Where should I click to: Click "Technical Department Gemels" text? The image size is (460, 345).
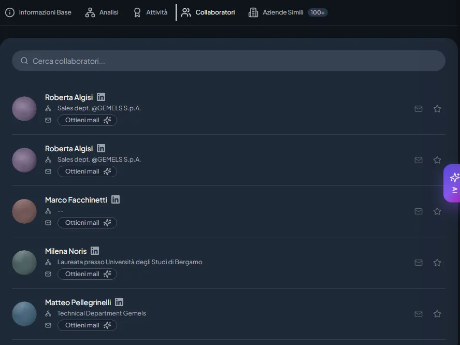(x=102, y=313)
